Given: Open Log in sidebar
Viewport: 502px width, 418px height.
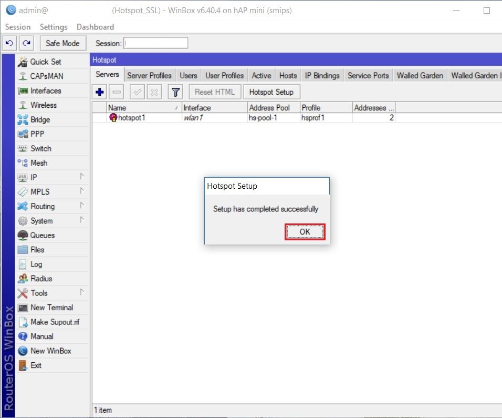Looking at the screenshot, I should (x=53, y=264).
